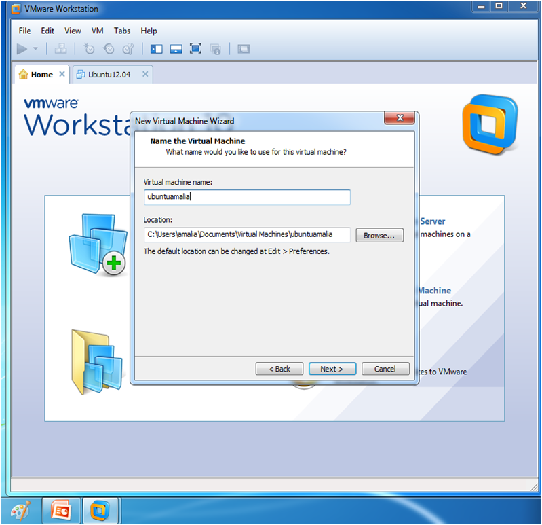Viewport: 542px width, 525px height.
Task: Click the Server link on home page
Action: [432, 221]
